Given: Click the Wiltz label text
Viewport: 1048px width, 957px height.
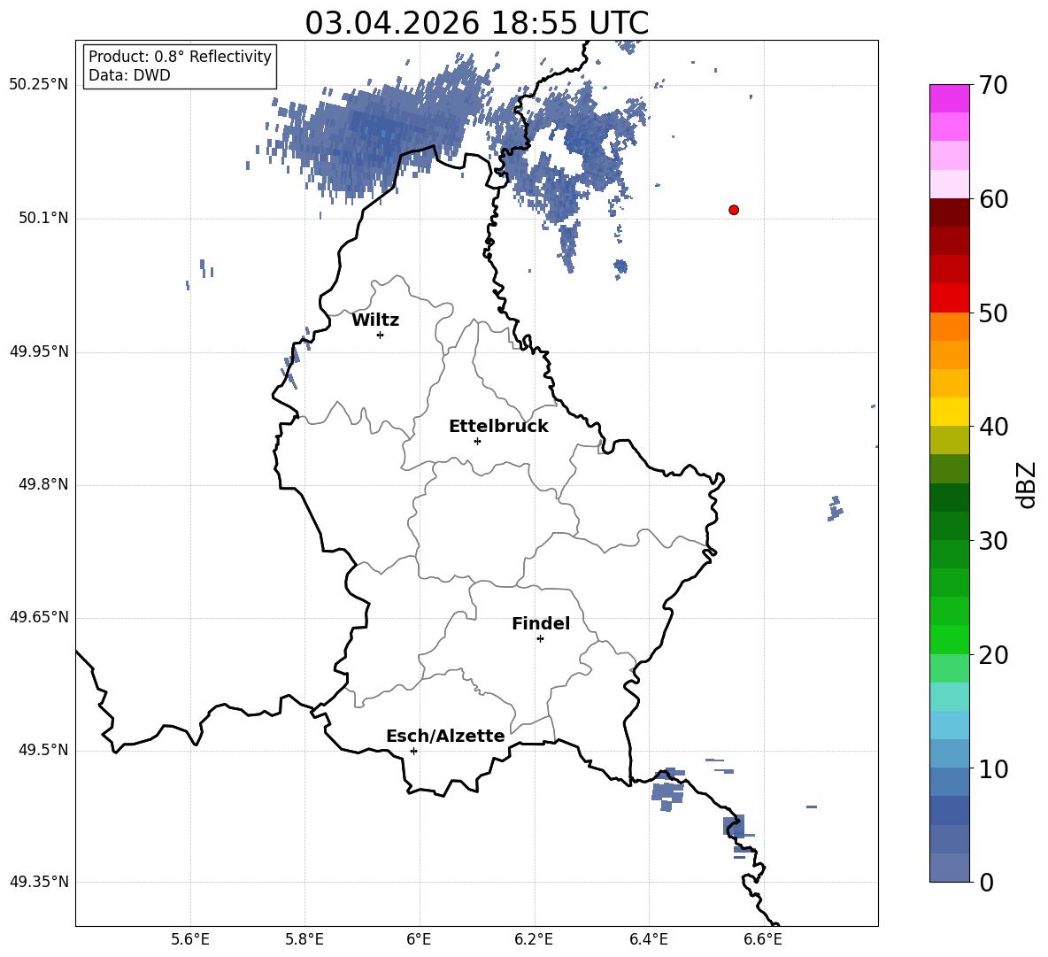Looking at the screenshot, I should [x=375, y=320].
